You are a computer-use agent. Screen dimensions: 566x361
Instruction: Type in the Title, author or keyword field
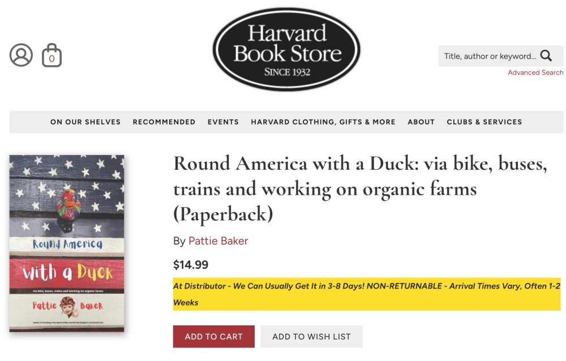(490, 56)
